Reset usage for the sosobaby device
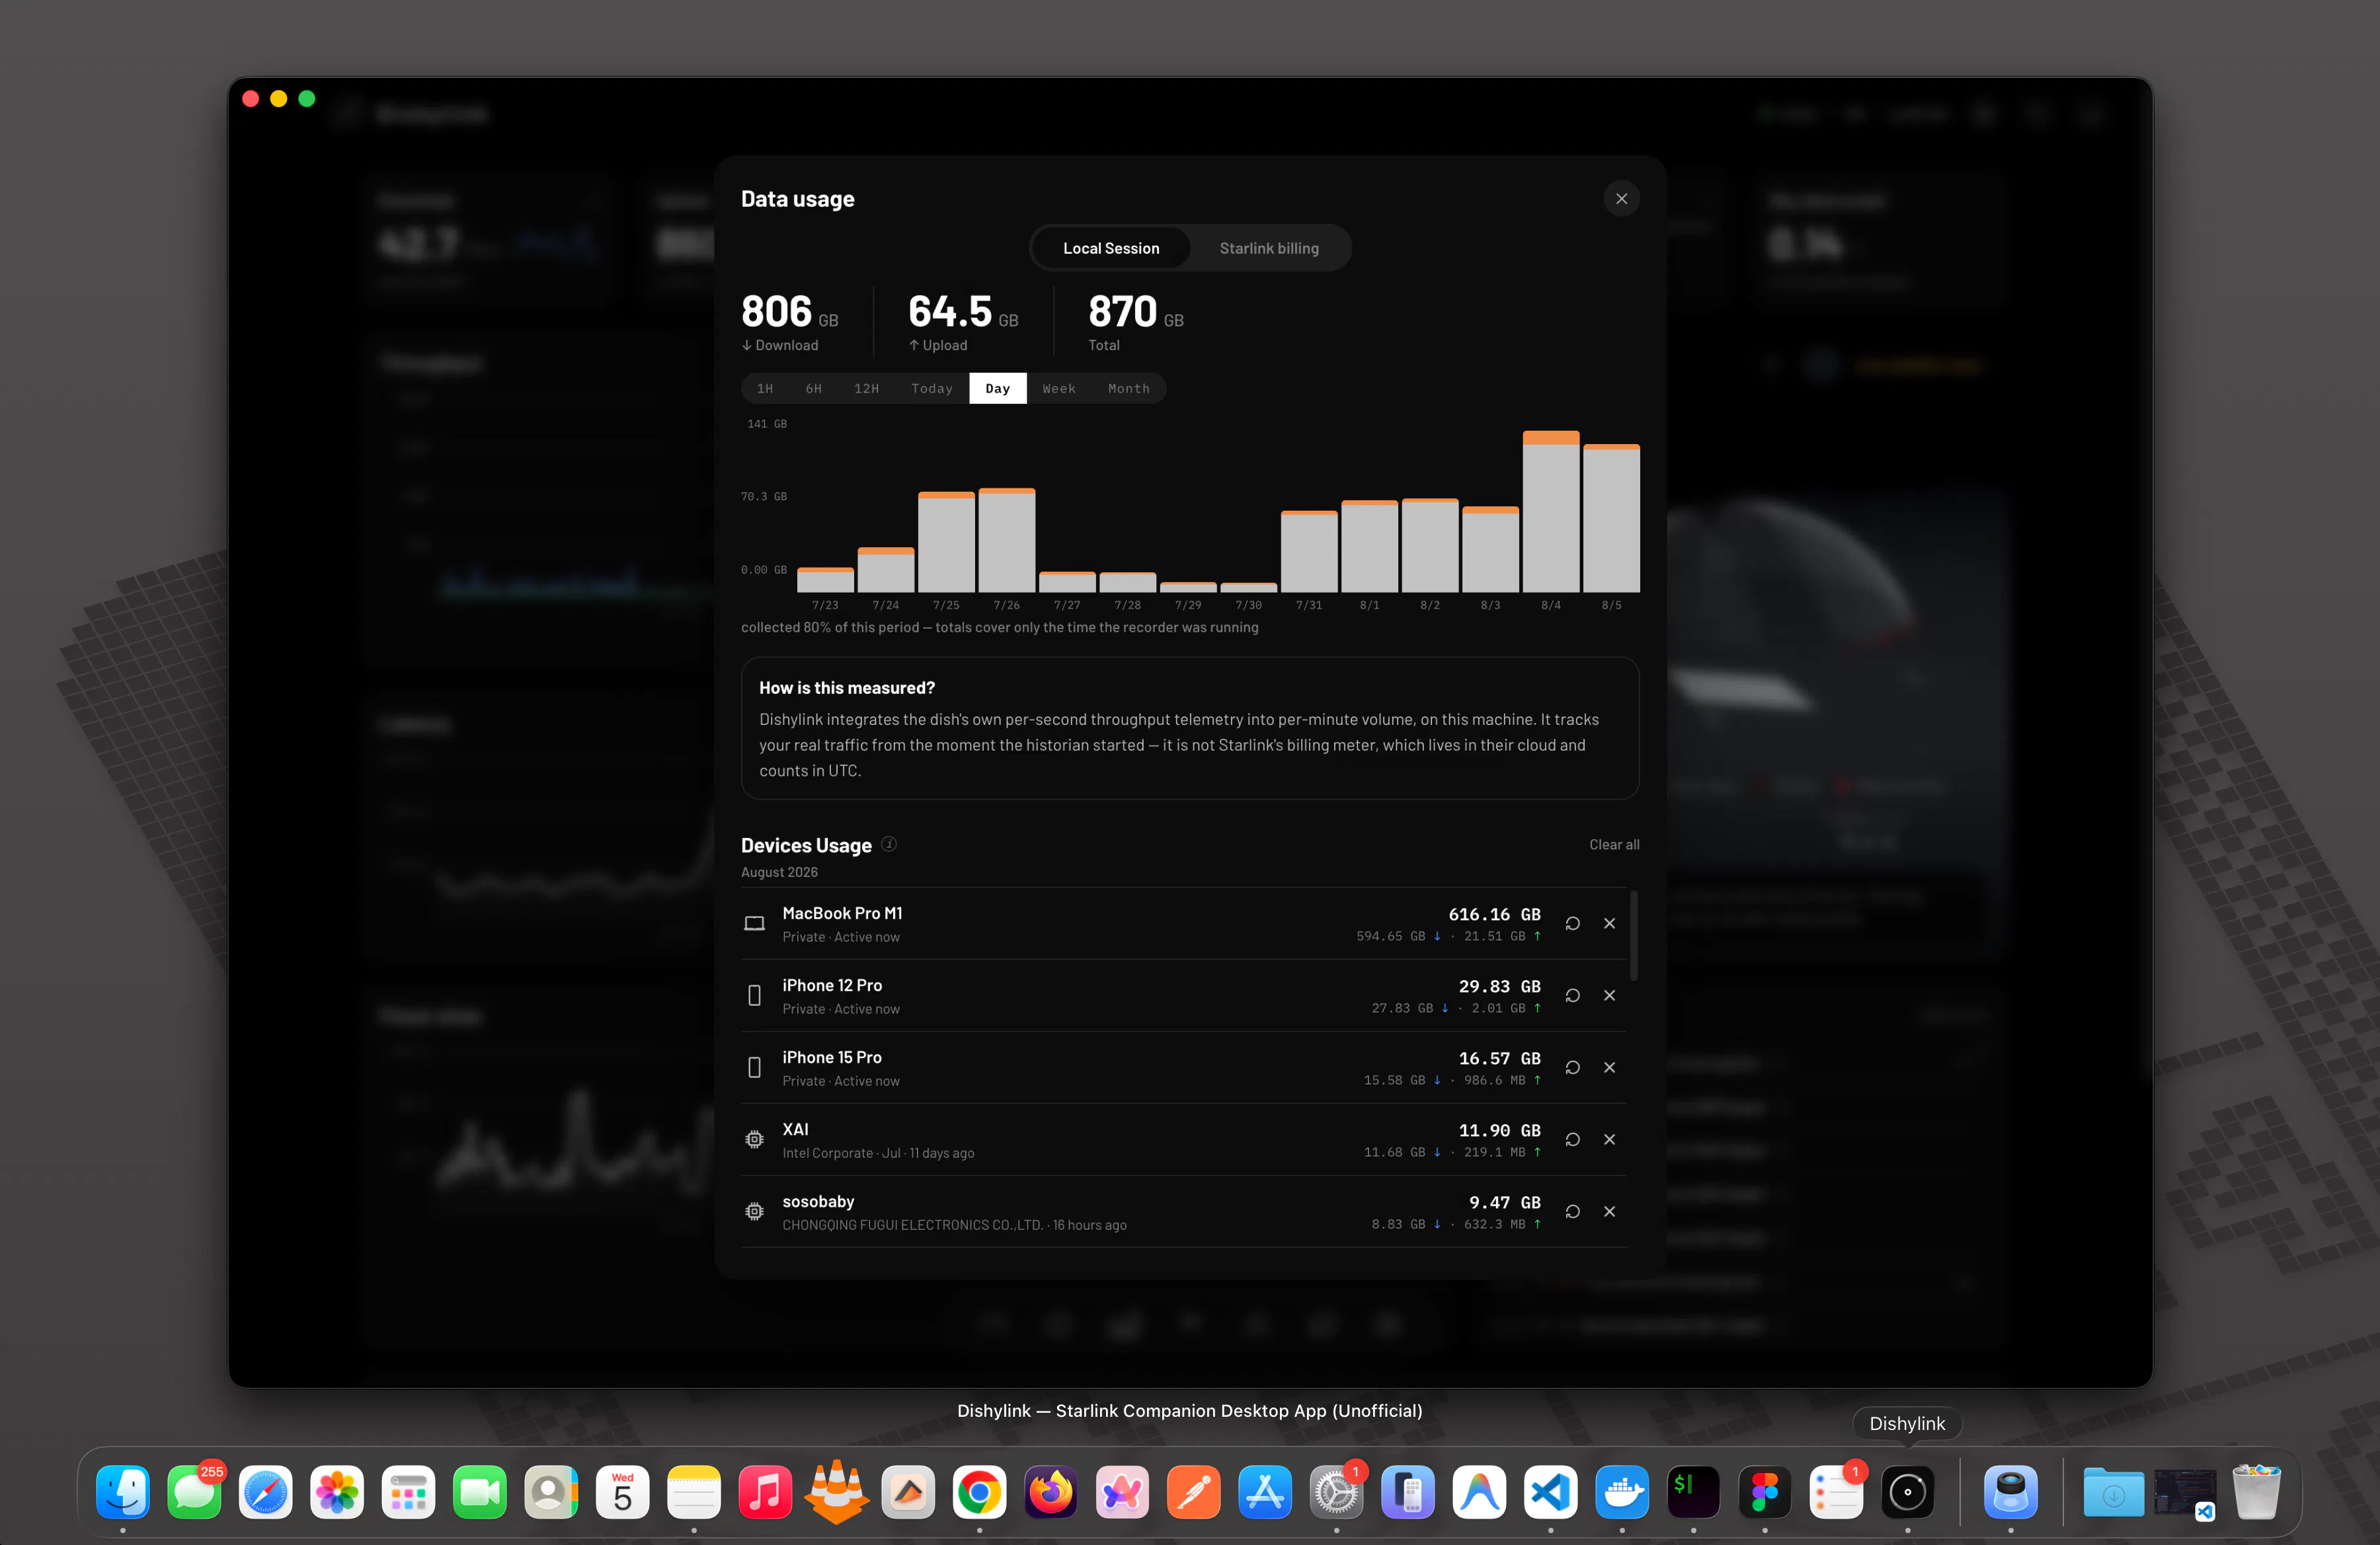This screenshot has width=2380, height=1545. 1573,1211
